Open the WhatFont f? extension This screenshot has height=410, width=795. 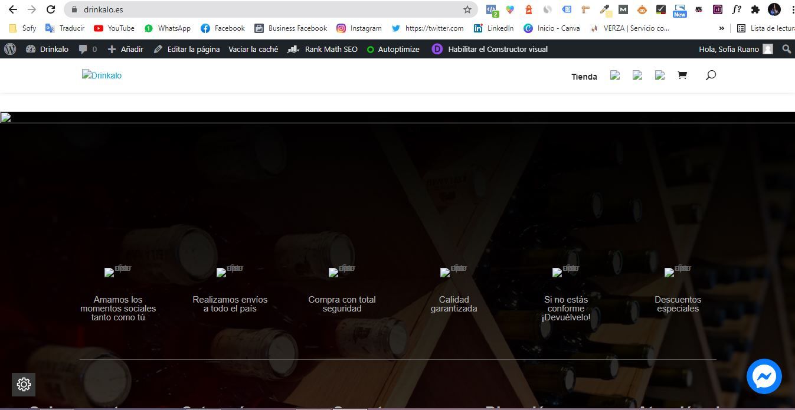(x=737, y=9)
